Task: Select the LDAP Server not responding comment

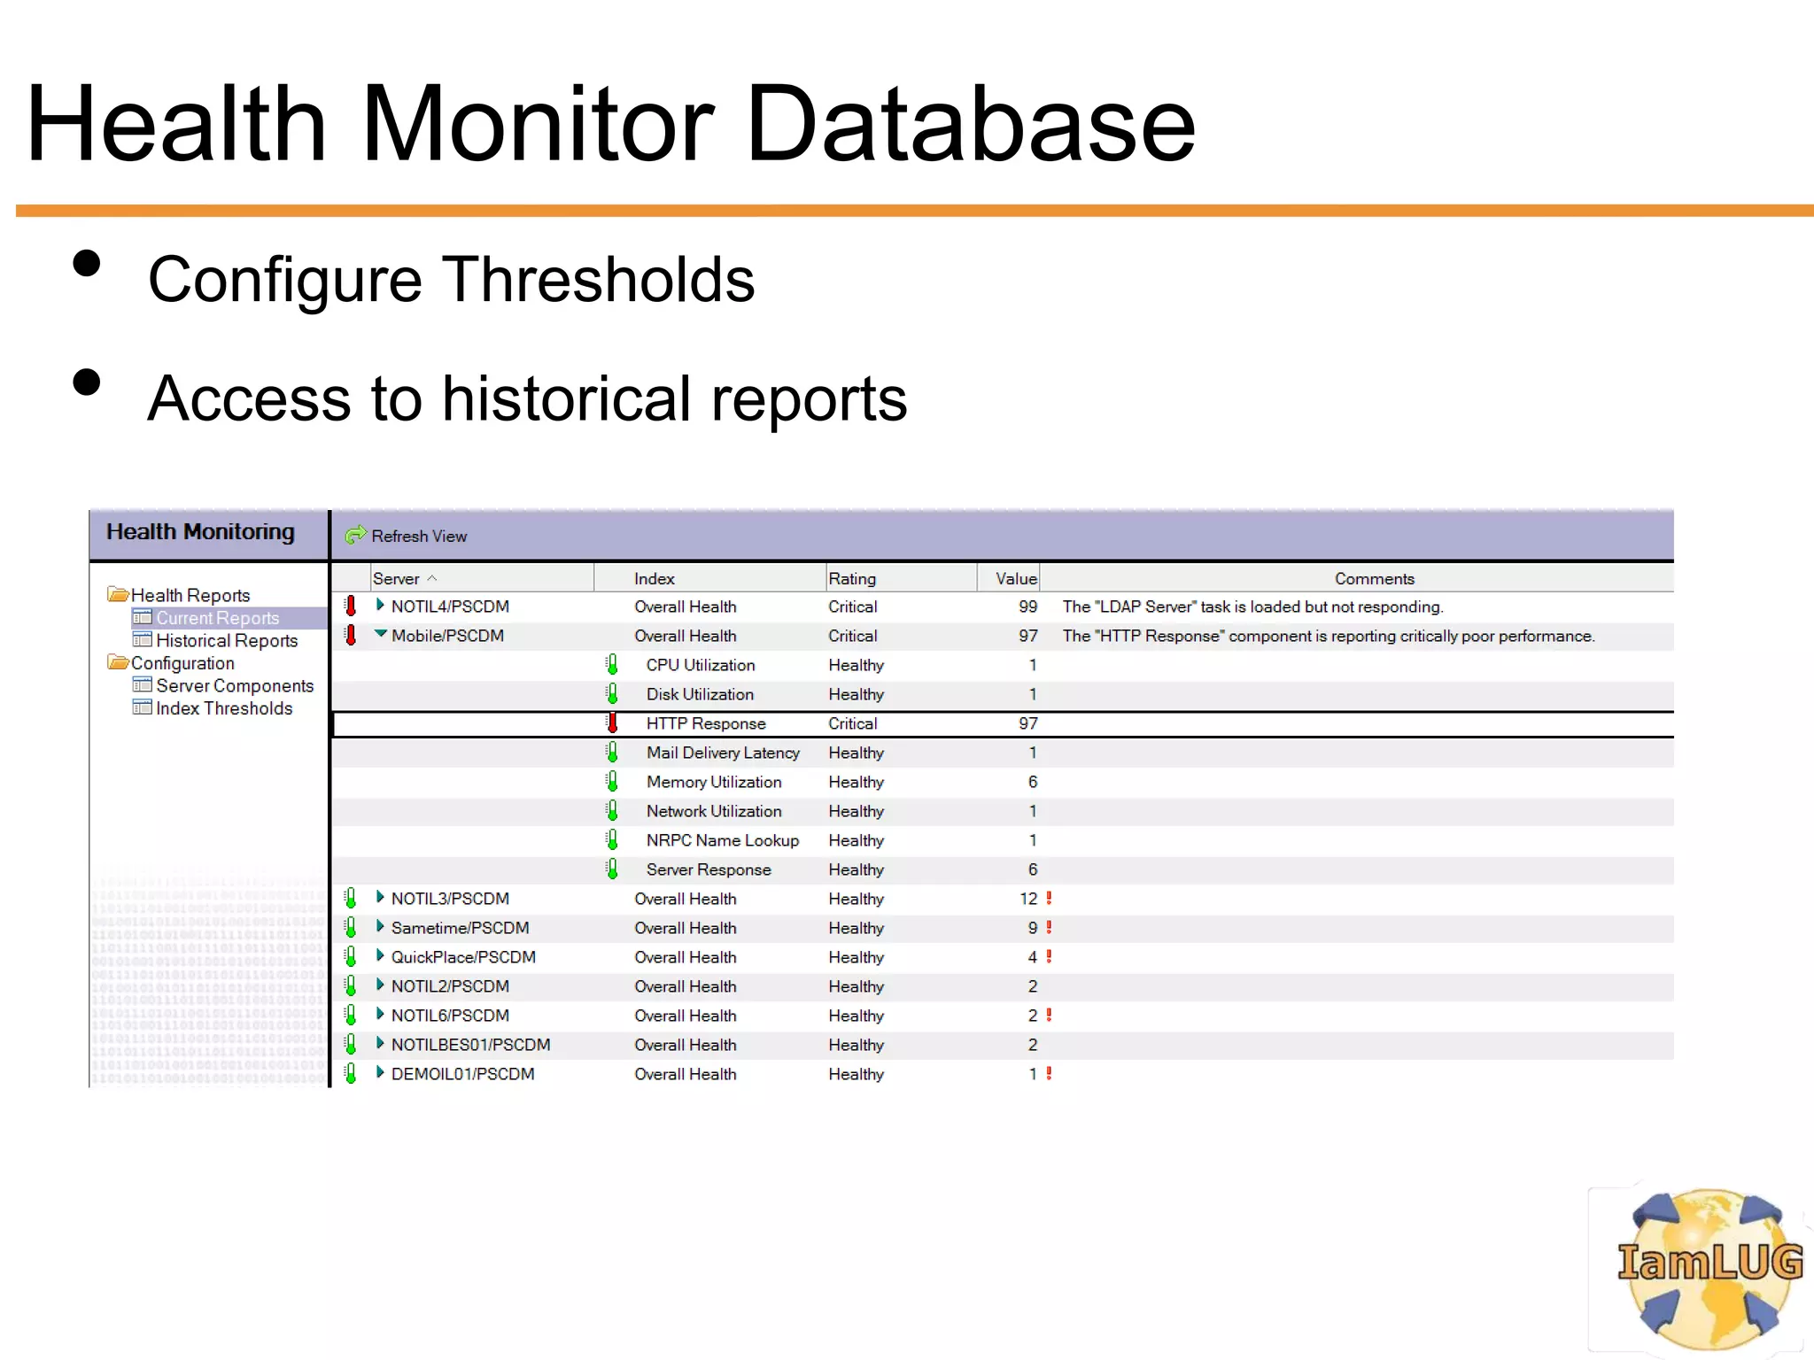Action: [x=1253, y=607]
